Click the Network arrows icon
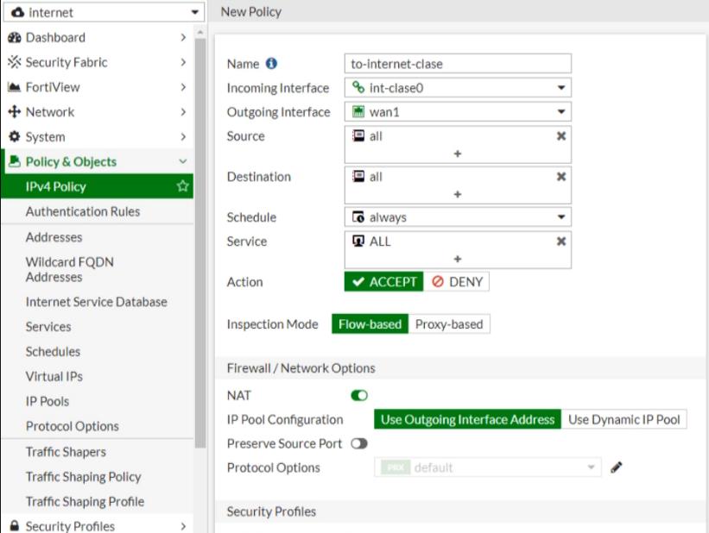Screen dimensions: 709x533 (15, 111)
